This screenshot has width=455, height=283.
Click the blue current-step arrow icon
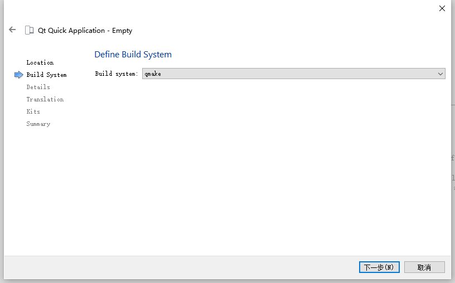[18, 75]
